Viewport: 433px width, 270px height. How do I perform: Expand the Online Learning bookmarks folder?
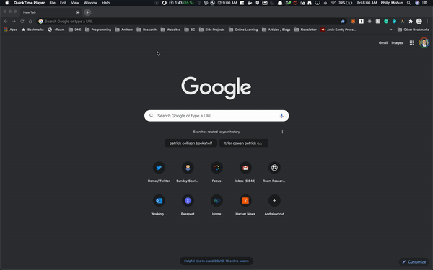click(243, 30)
